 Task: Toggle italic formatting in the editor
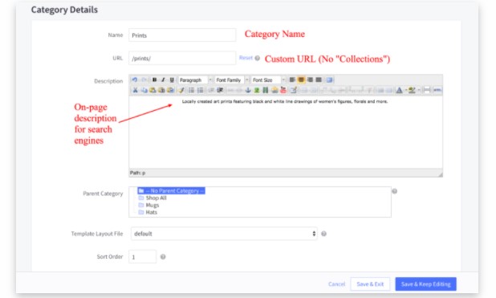(x=163, y=80)
